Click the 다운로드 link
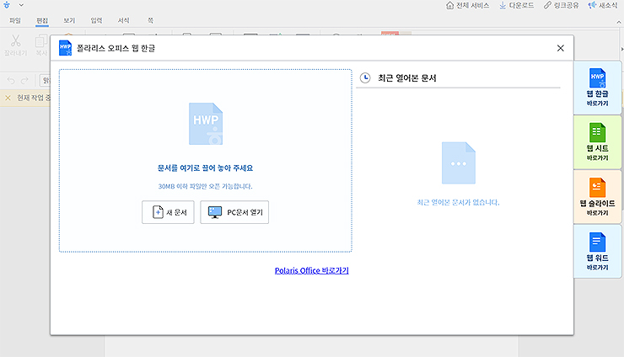 (x=517, y=6)
